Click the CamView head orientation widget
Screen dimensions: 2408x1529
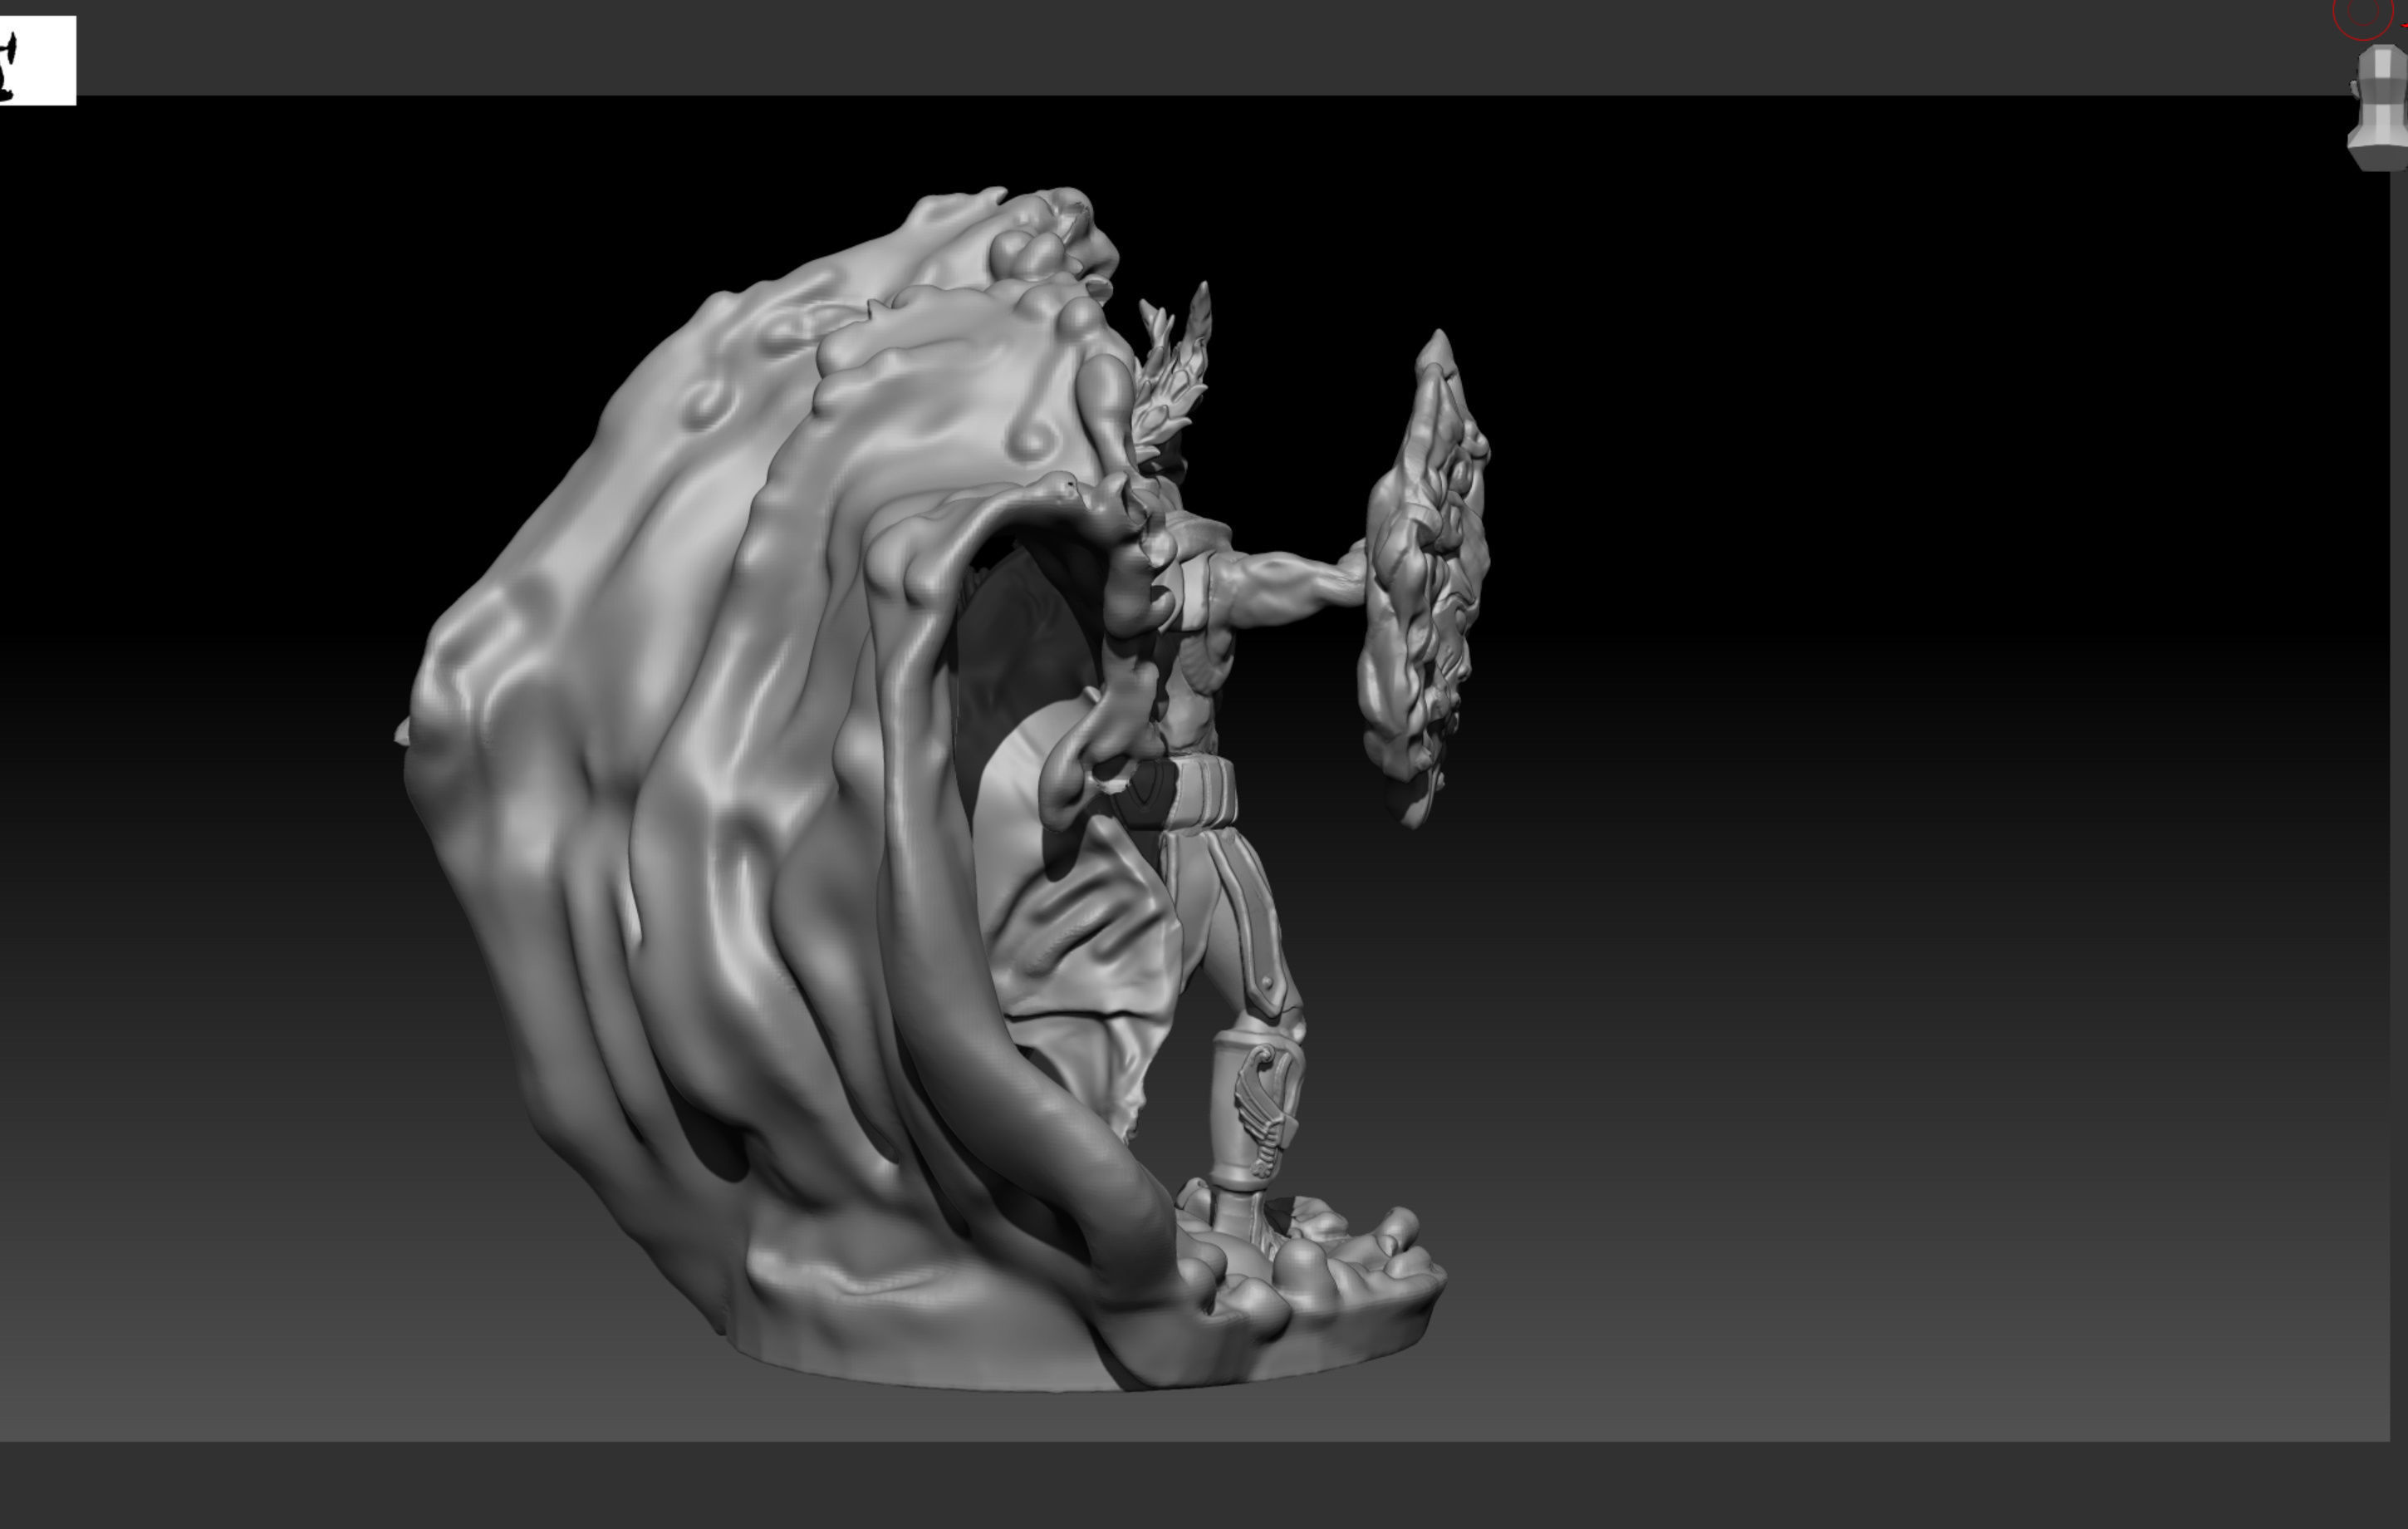click(2378, 107)
